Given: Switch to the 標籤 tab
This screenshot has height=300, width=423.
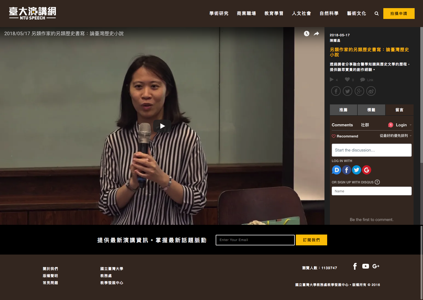Looking at the screenshot, I should 371,110.
